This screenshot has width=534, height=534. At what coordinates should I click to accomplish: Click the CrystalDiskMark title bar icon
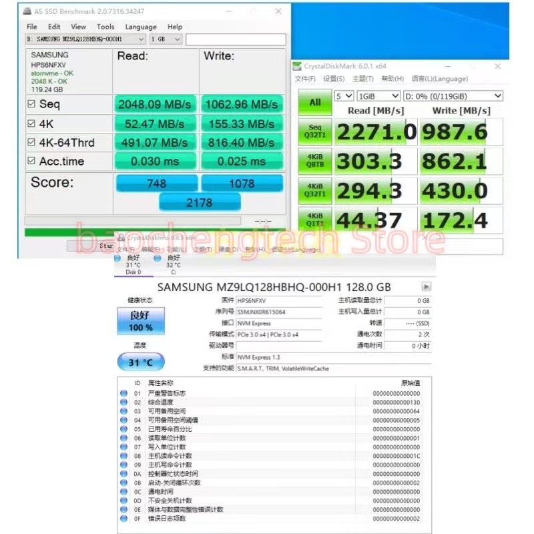click(297, 66)
